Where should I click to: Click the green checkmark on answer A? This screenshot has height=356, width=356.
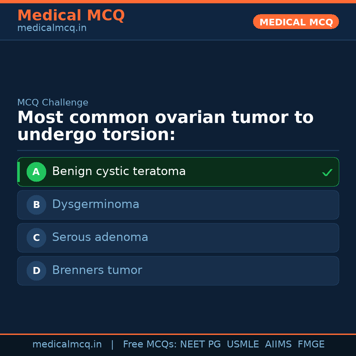coord(327,172)
